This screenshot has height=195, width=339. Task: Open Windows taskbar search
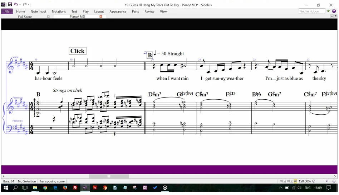click(15, 188)
